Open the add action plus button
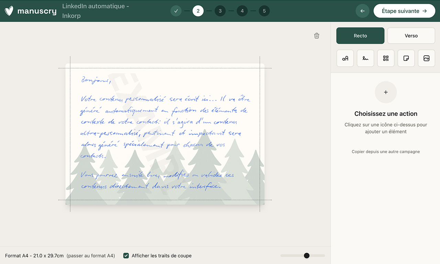440x264 pixels. click(385, 92)
